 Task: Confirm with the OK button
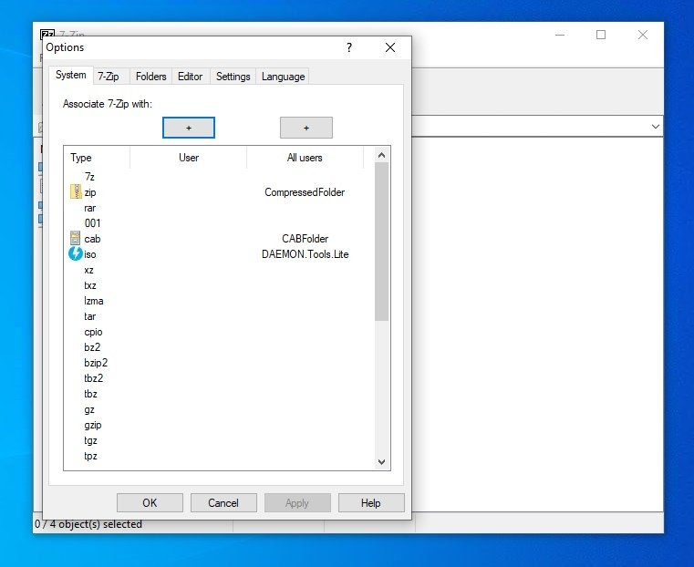coord(150,503)
